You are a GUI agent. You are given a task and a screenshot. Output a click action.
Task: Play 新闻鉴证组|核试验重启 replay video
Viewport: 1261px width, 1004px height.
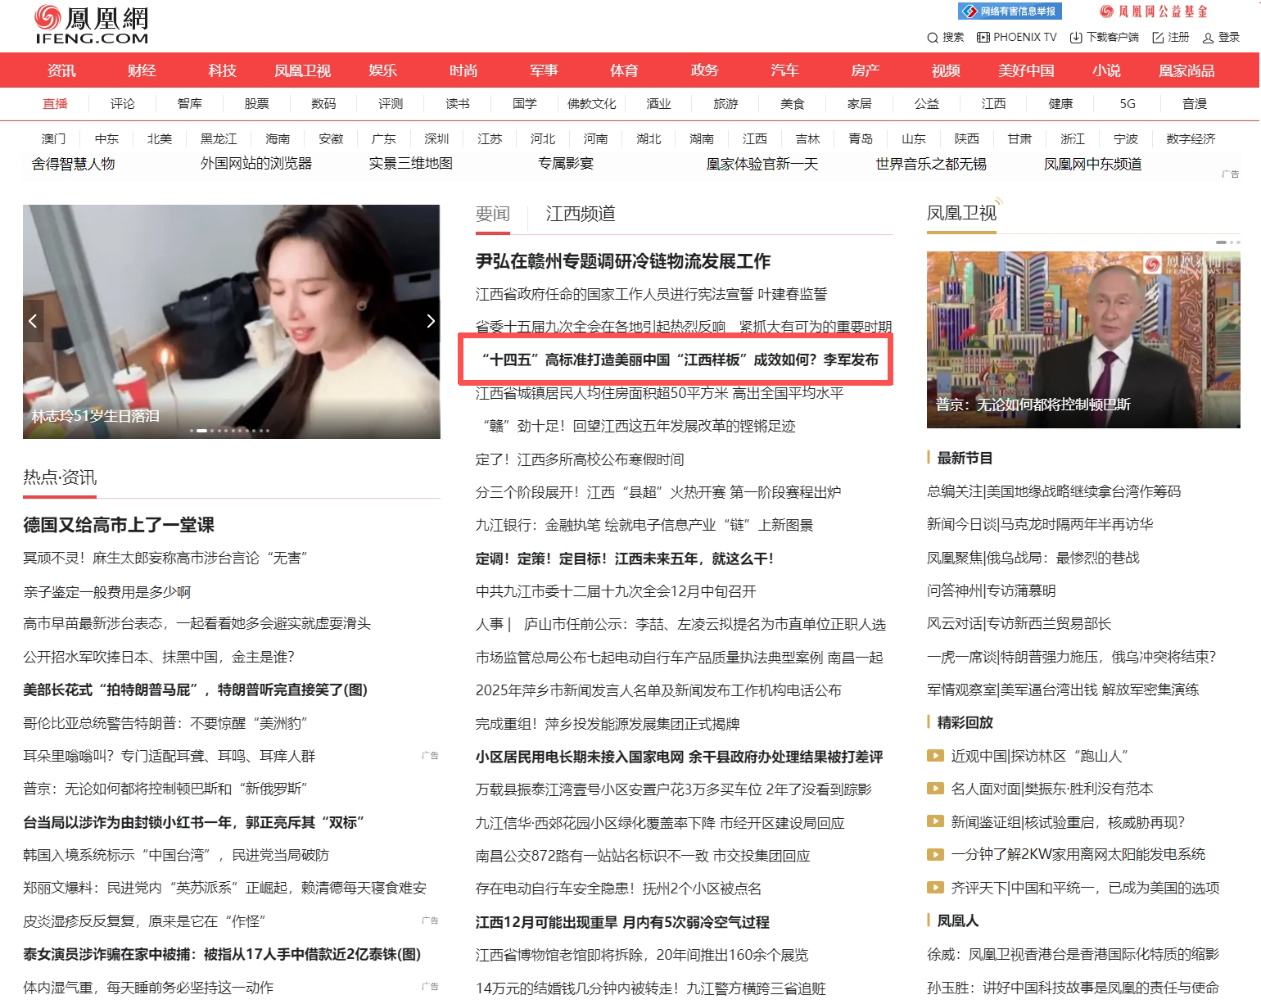[x=935, y=821]
